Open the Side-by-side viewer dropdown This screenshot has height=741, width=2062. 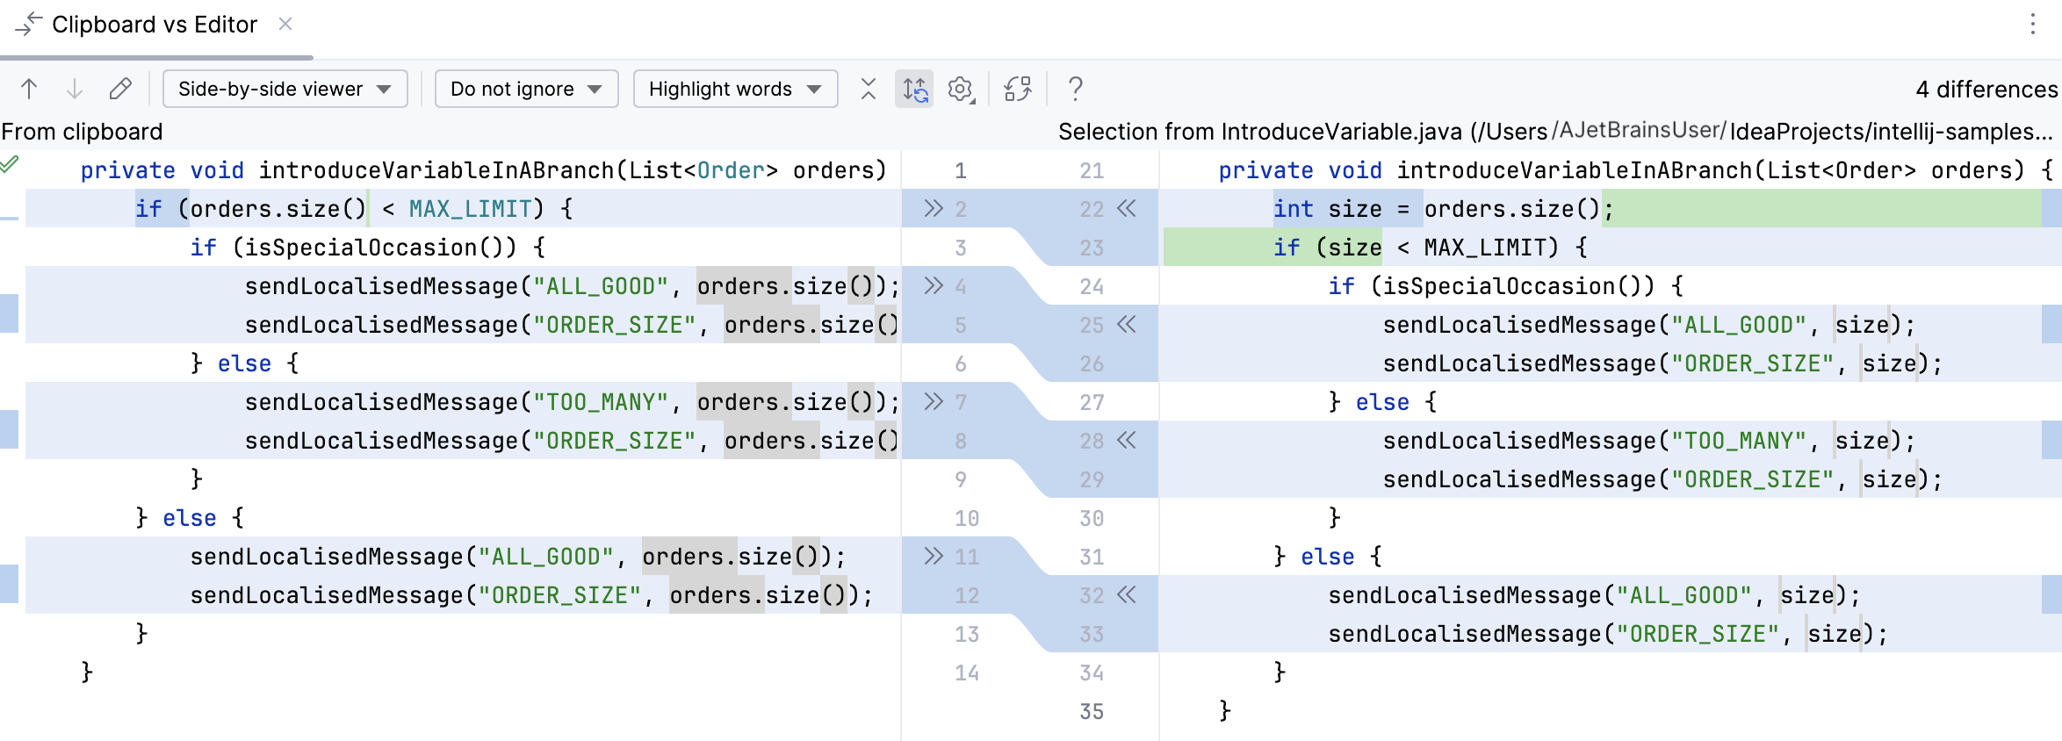click(x=285, y=89)
